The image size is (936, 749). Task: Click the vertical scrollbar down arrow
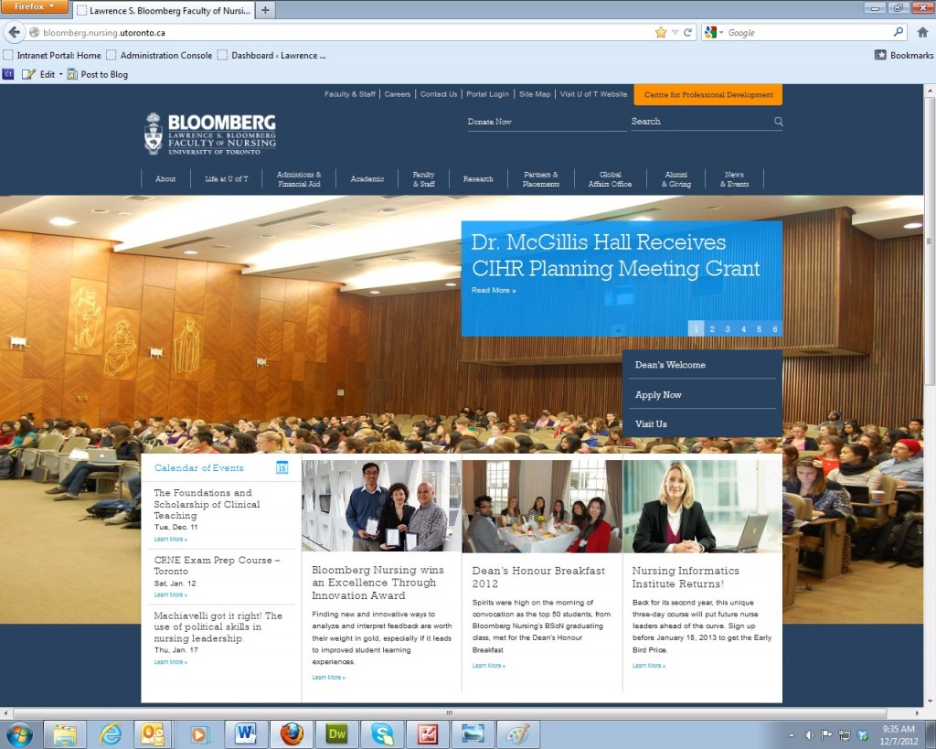pos(930,701)
